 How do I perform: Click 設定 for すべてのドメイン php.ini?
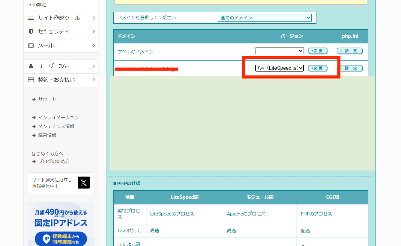350,51
